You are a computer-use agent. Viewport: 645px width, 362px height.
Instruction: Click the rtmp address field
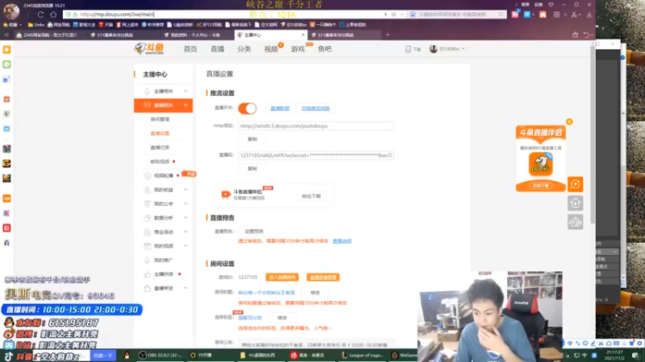pyautogui.click(x=316, y=126)
